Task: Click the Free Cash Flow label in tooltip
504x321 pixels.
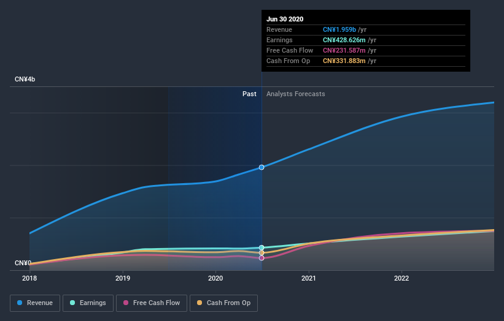Action: coord(290,50)
